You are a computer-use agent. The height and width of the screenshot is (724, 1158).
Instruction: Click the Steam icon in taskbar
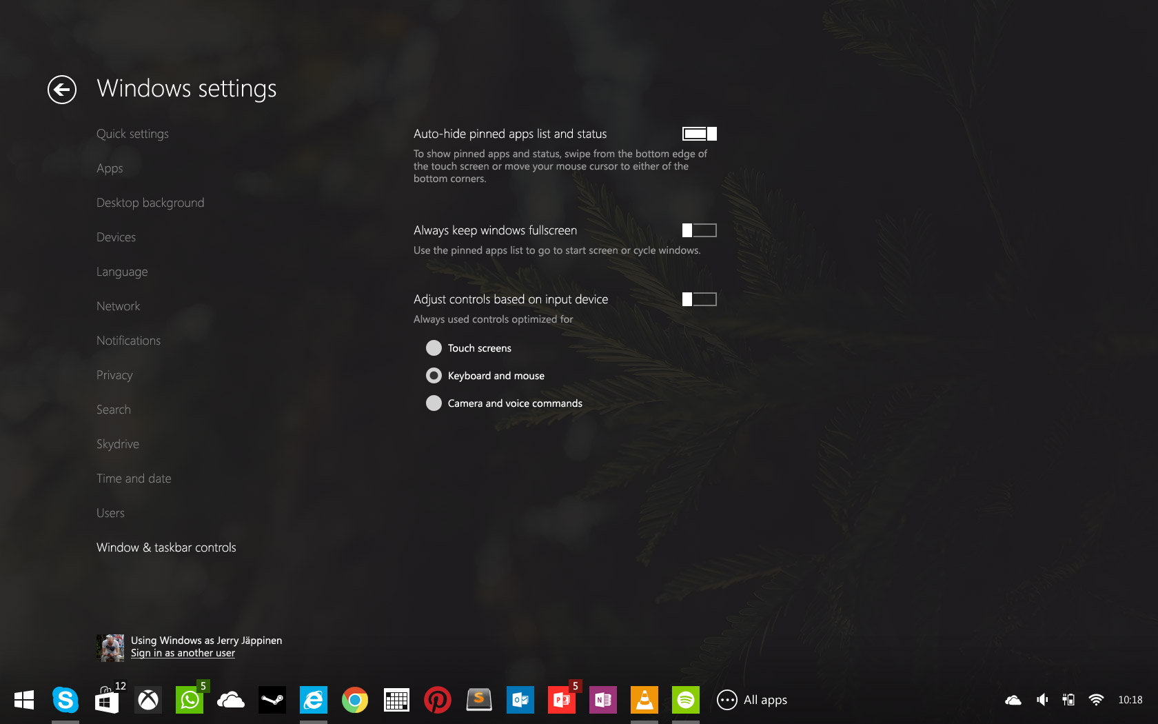pos(272,700)
